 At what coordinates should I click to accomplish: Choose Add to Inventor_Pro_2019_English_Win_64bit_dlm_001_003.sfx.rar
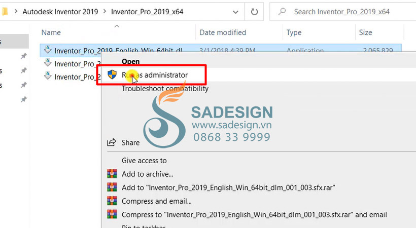228,187
